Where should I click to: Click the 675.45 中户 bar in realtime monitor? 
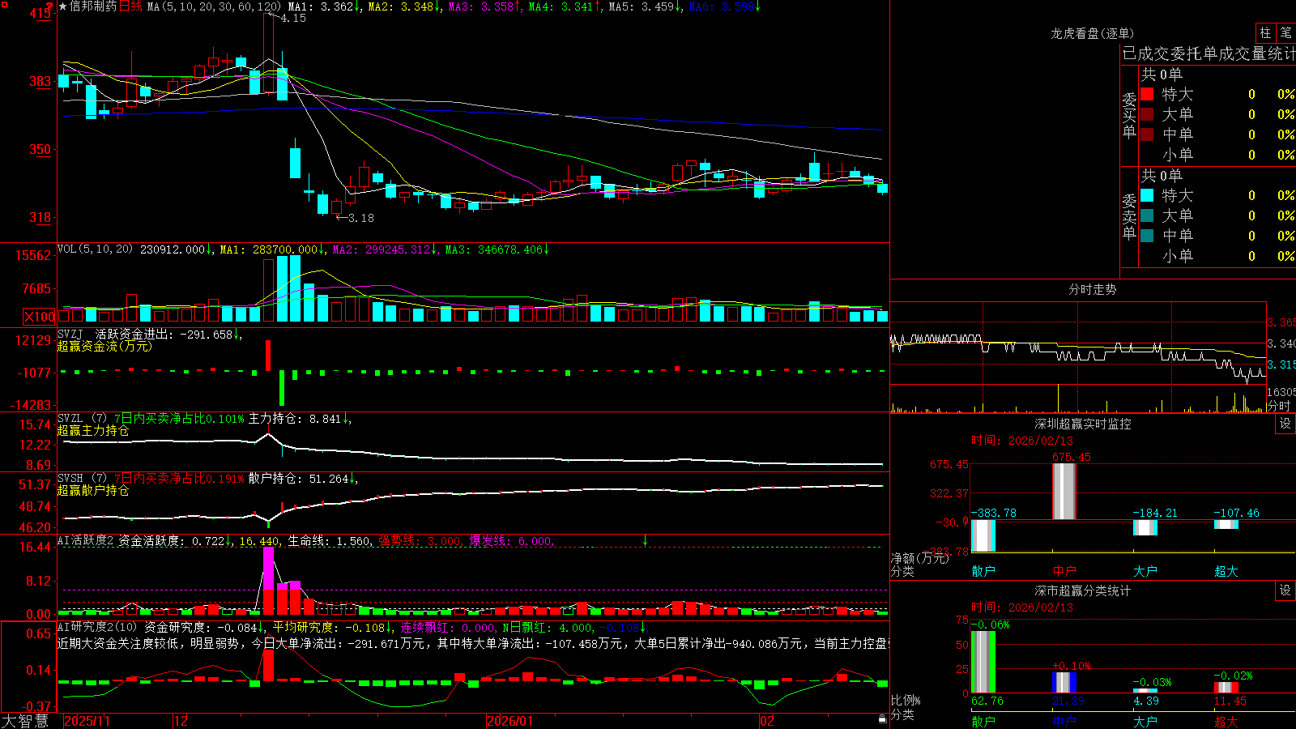click(x=1064, y=492)
